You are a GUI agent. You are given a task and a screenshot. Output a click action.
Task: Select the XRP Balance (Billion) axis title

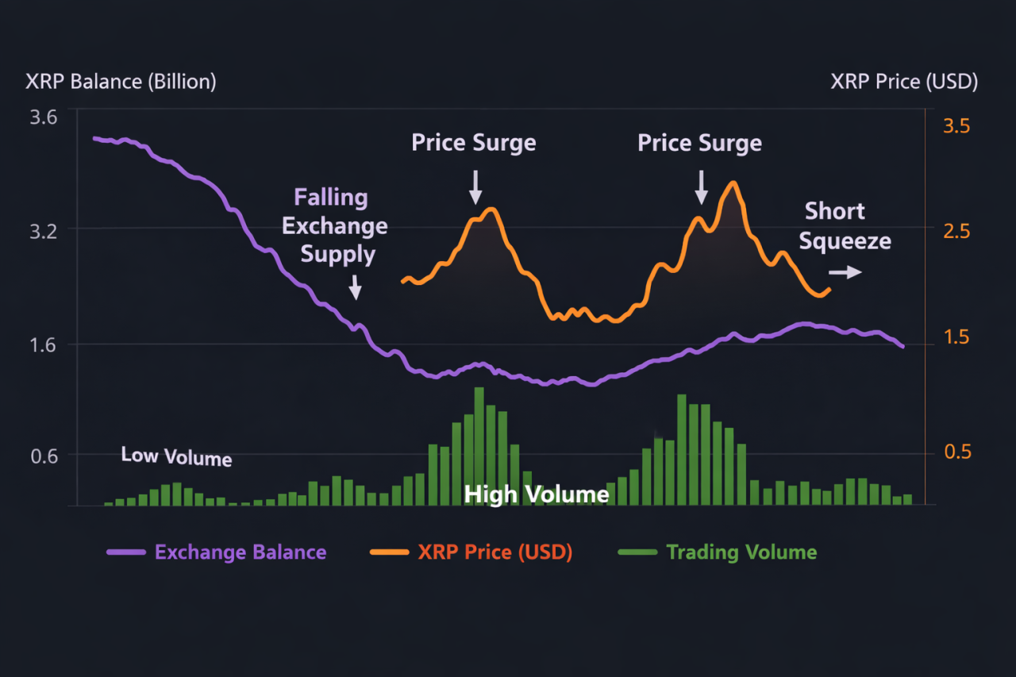click(121, 82)
